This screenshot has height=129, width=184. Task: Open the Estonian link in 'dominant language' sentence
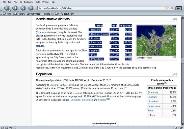(77, 93)
